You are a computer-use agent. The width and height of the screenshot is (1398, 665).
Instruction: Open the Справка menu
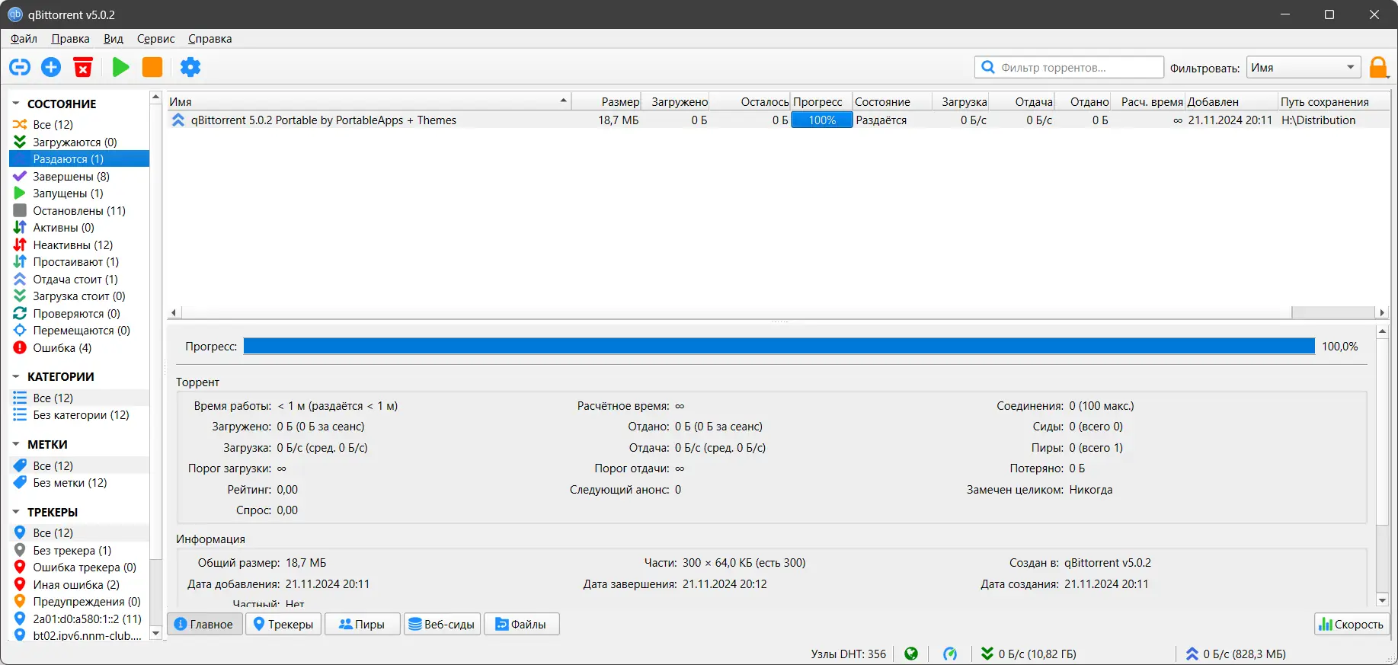pos(210,39)
